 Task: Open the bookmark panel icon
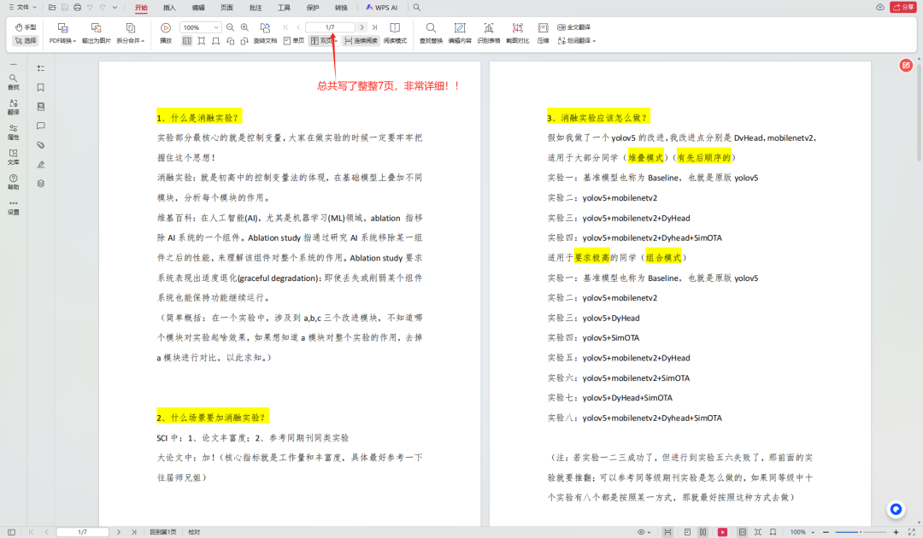(x=41, y=88)
